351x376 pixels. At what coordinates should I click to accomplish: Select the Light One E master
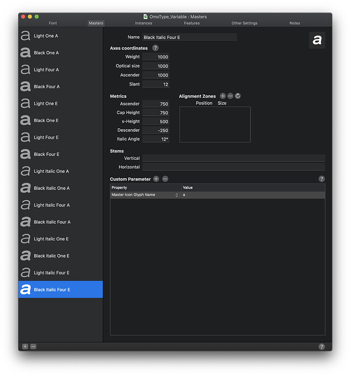[x=60, y=104]
